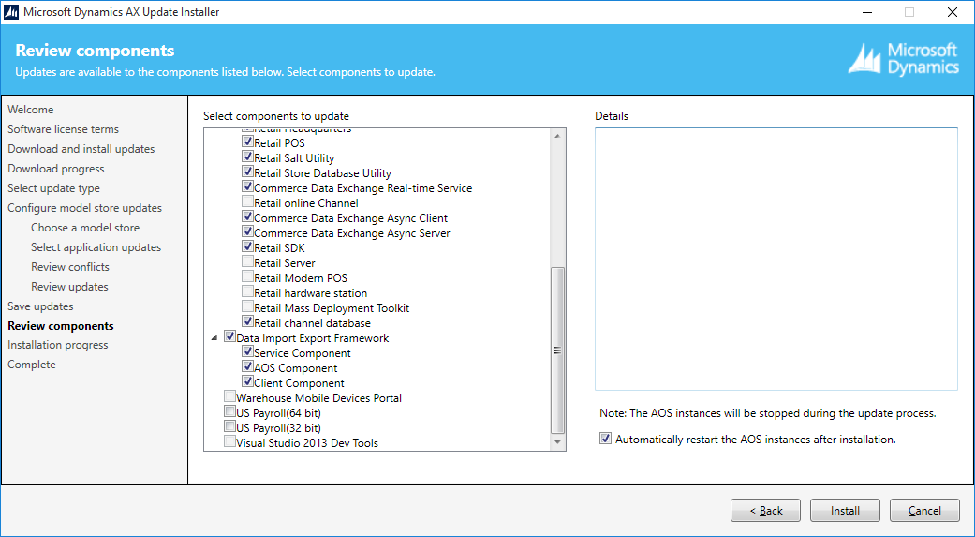This screenshot has width=975, height=537.
Task: Uncheck the Retail channel database checkbox
Action: pyautogui.click(x=247, y=321)
